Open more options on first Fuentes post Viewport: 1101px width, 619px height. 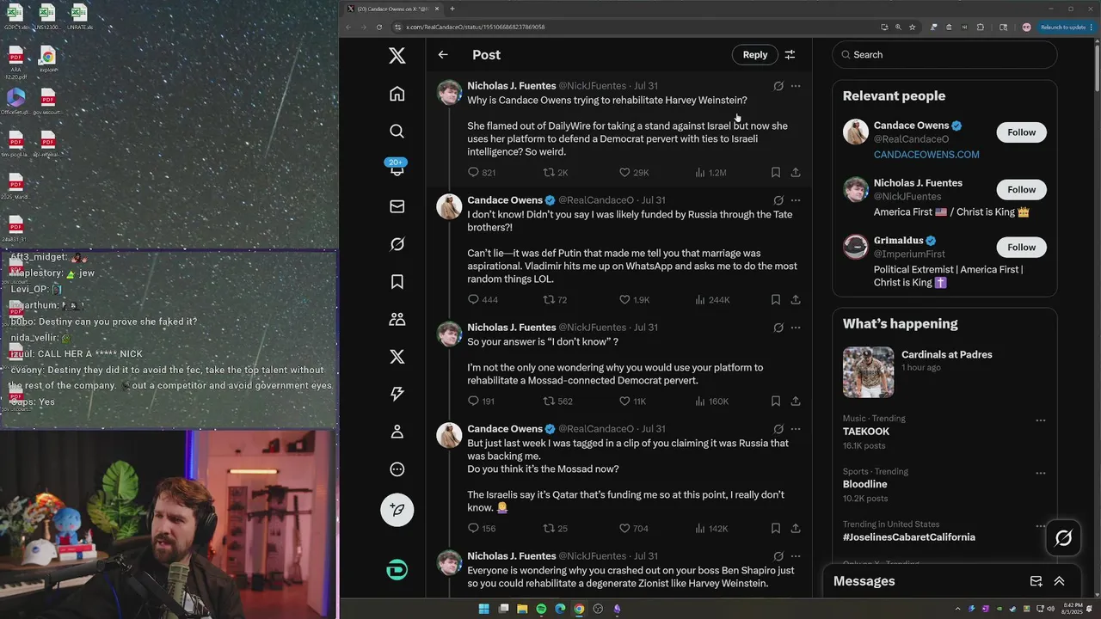(x=796, y=86)
